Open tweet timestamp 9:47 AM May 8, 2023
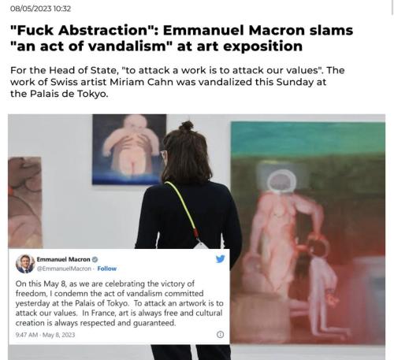 pos(45,335)
